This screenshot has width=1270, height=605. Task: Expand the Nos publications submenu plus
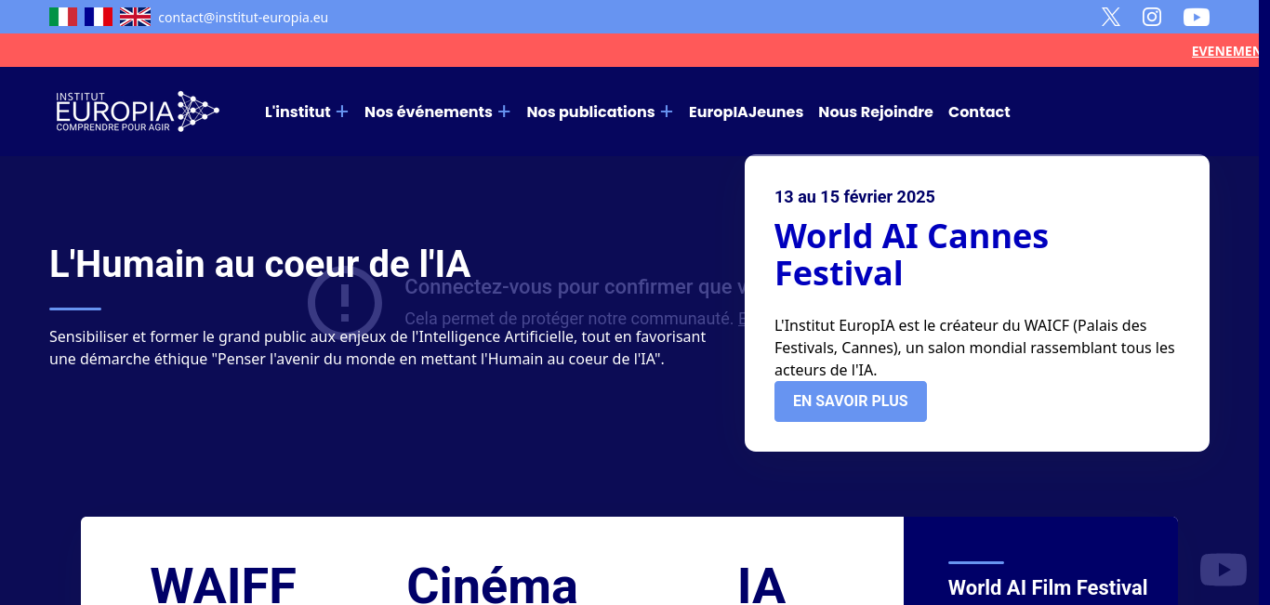[x=667, y=112]
